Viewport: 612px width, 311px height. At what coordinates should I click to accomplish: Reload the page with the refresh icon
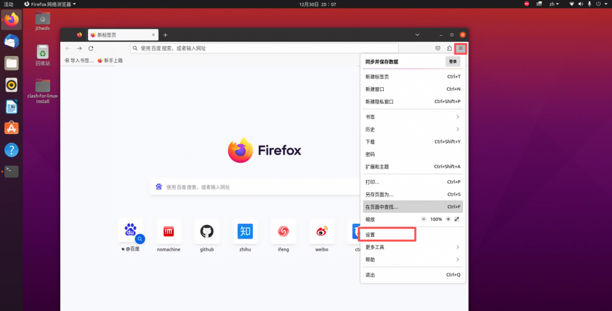click(91, 48)
